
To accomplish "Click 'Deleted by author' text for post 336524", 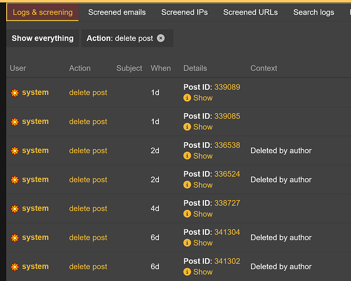I will click(281, 180).
